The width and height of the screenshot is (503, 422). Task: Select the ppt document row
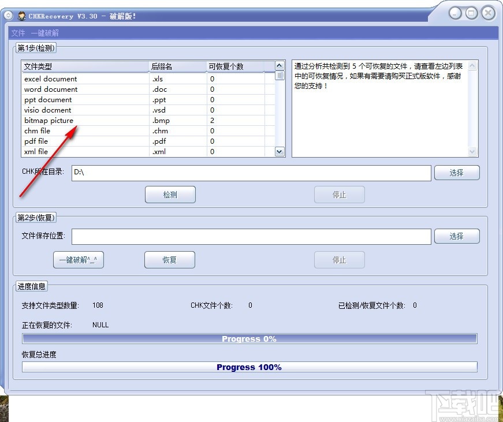point(148,100)
